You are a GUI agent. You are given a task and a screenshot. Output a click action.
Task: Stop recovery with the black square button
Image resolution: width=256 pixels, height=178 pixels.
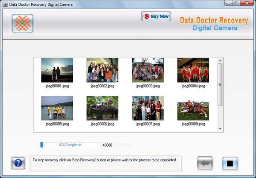coord(230,163)
